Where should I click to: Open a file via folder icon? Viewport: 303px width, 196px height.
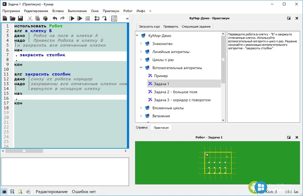tap(13, 18)
